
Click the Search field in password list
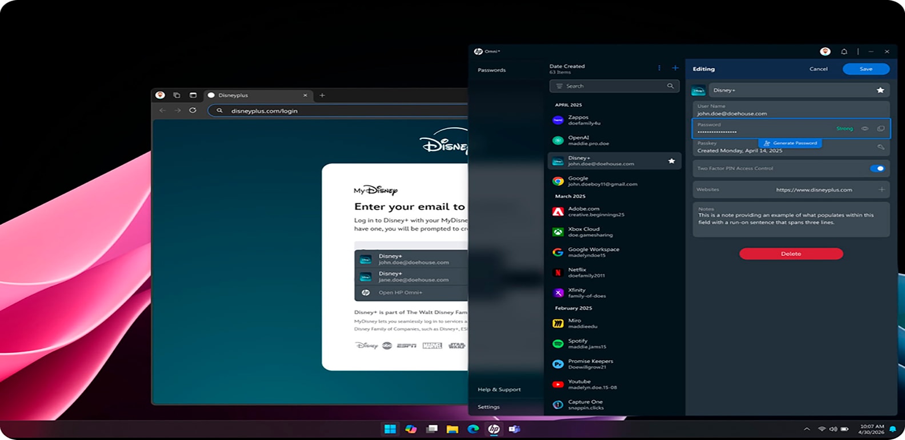tap(614, 86)
